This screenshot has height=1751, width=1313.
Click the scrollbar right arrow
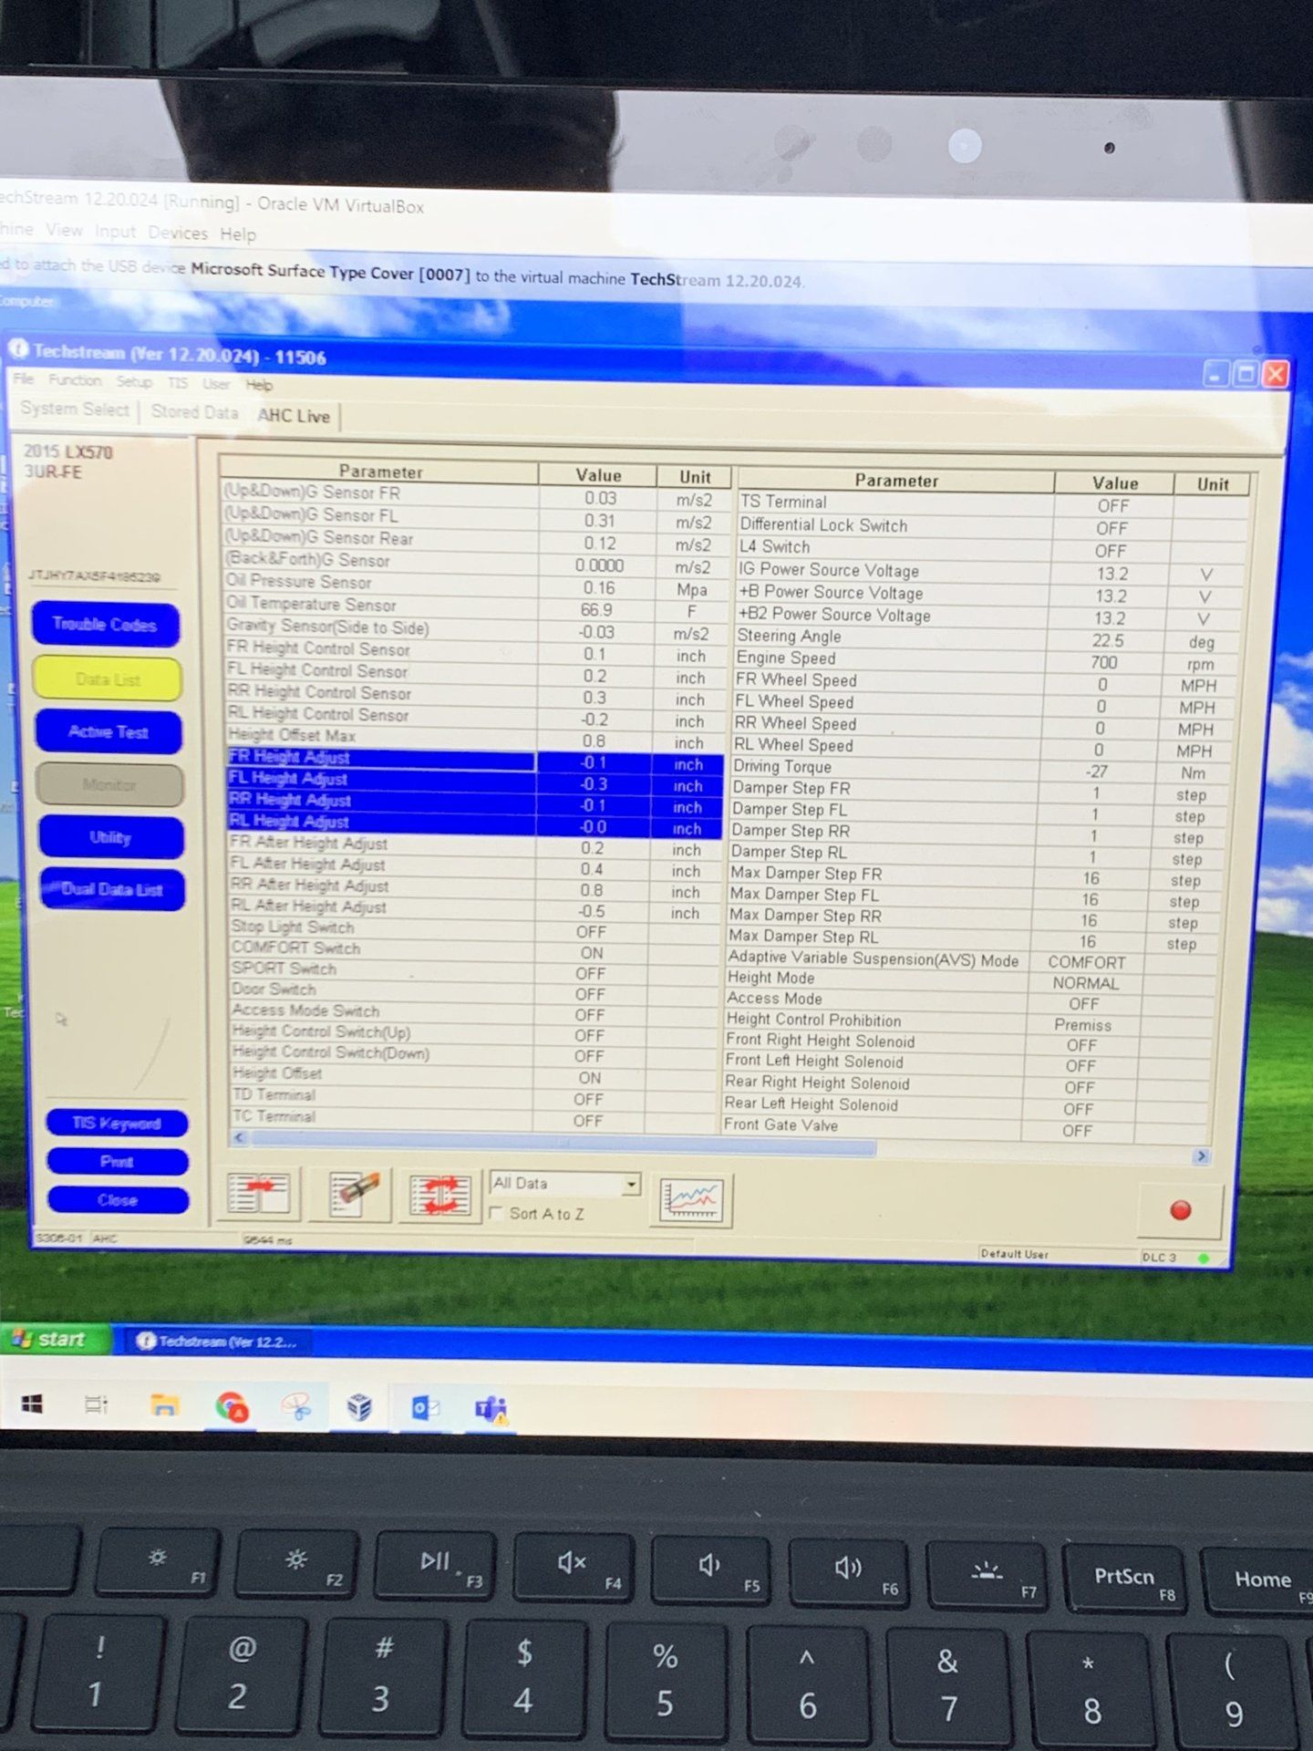[1202, 1156]
